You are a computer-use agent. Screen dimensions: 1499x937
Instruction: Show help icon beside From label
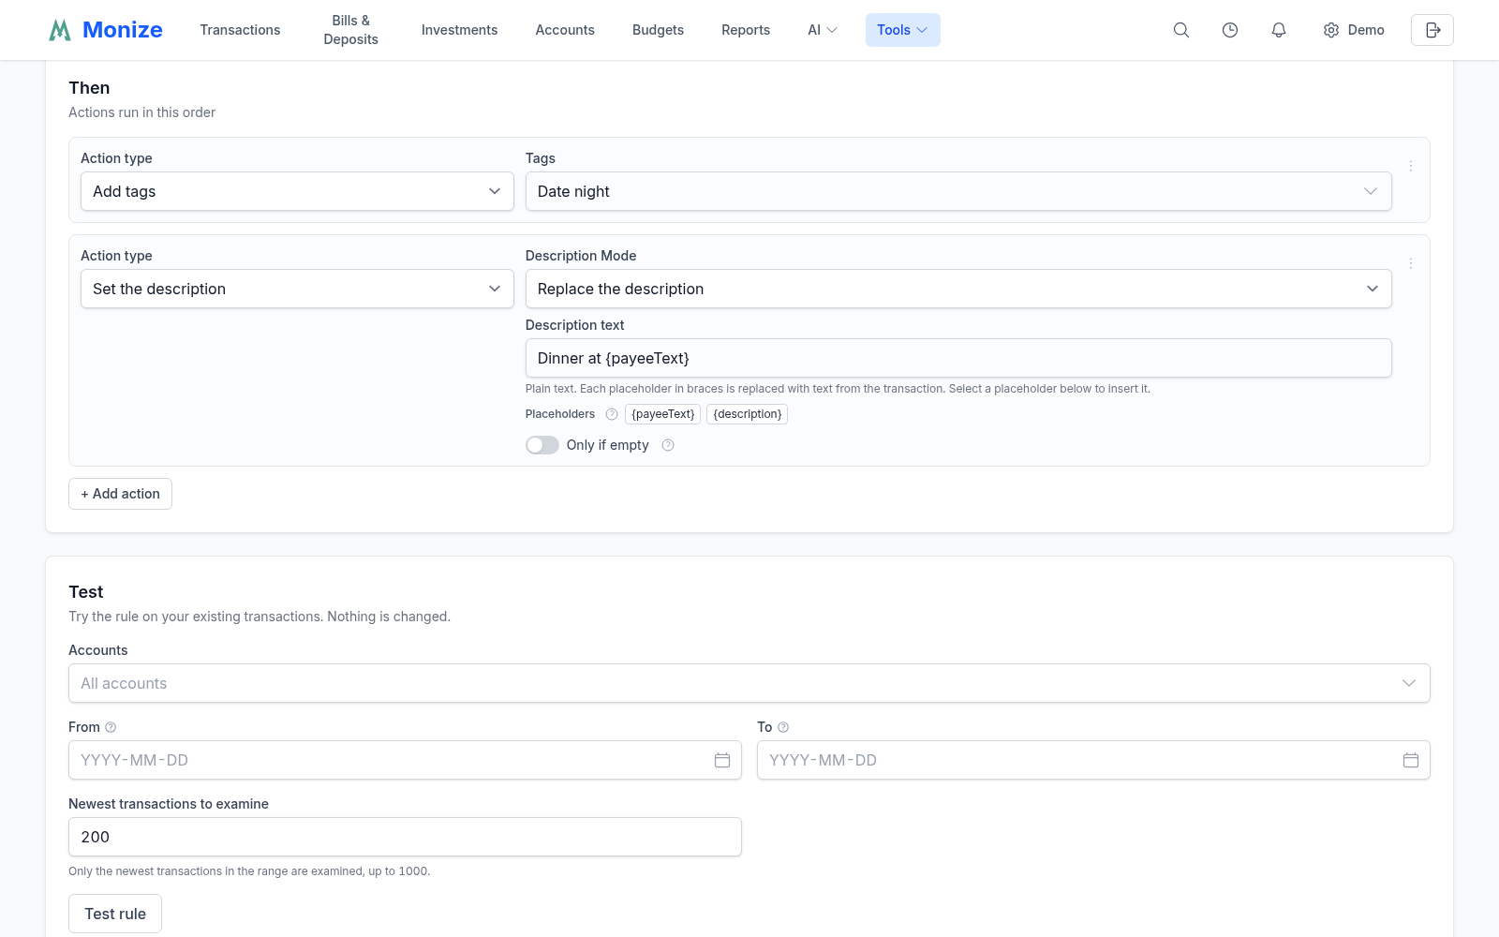[111, 727]
